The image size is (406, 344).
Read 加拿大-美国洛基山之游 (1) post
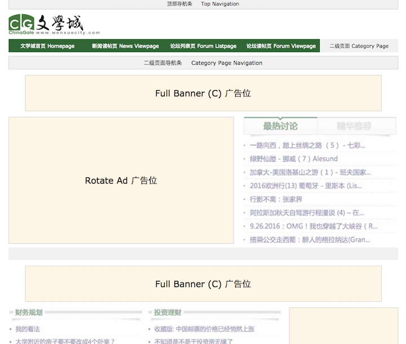pyautogui.click(x=310, y=172)
